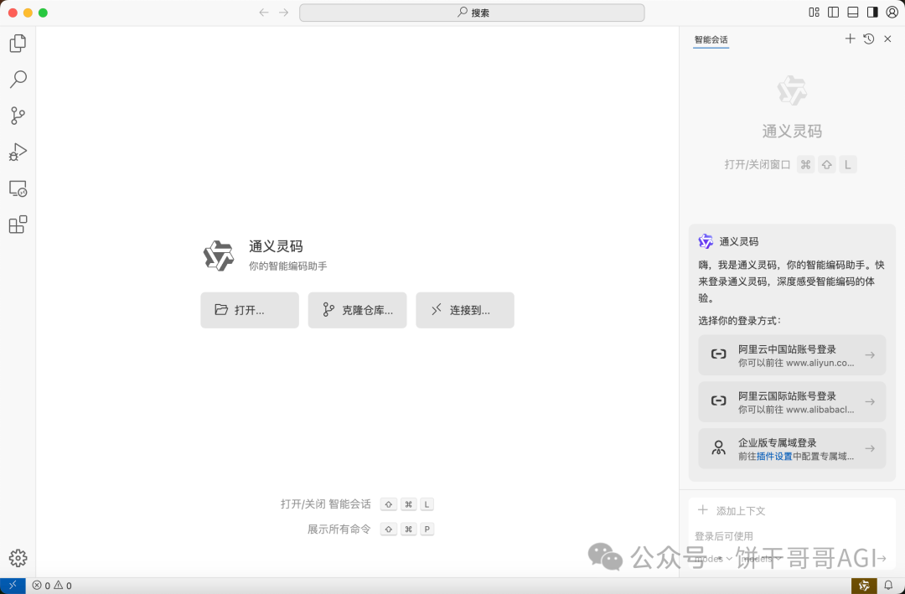The height and width of the screenshot is (594, 905).
Task: Toggle the bottom panel
Action: coord(853,12)
